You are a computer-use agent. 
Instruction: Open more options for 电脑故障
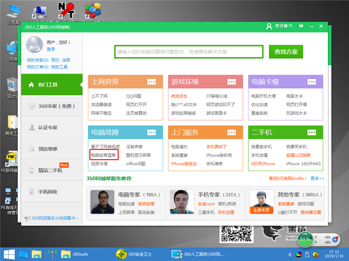coord(152,133)
